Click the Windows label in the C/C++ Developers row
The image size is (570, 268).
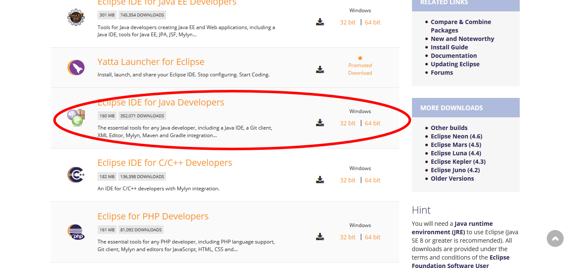point(360,168)
